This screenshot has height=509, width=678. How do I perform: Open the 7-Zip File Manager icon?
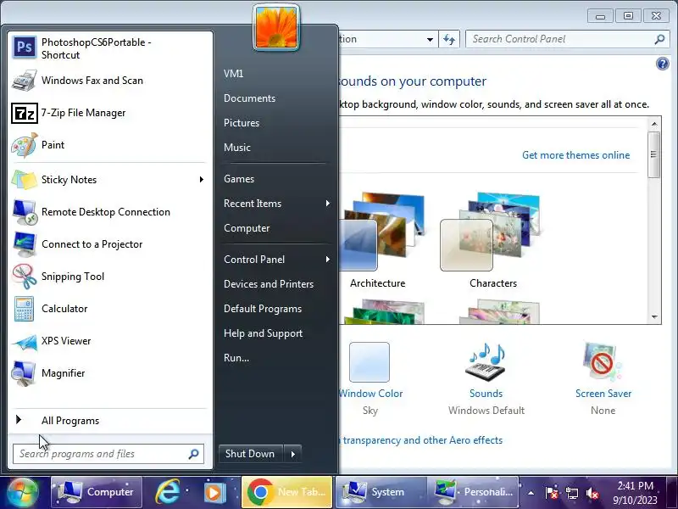click(x=25, y=113)
